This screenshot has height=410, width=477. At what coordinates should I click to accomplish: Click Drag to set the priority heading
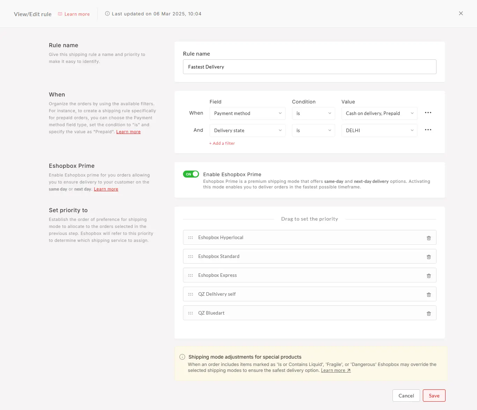click(x=310, y=219)
